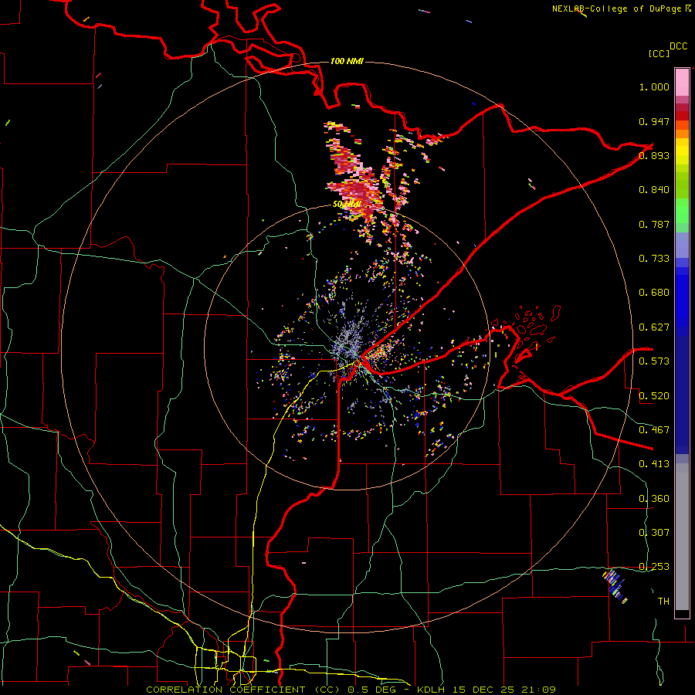This screenshot has height=695, width=695.
Task: Click the 0.573 legend value
Action: coord(654,361)
